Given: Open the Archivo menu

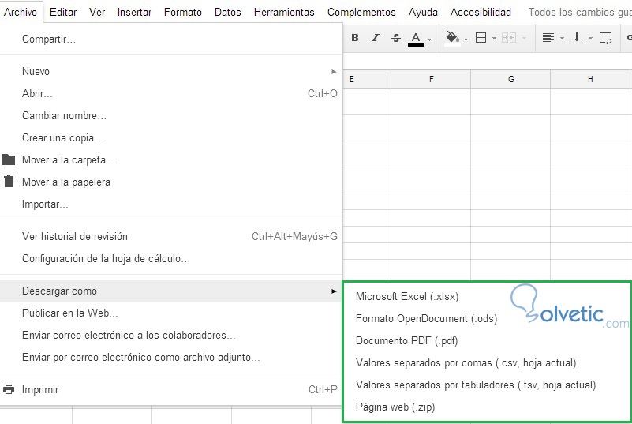Looking at the screenshot, I should click(21, 12).
